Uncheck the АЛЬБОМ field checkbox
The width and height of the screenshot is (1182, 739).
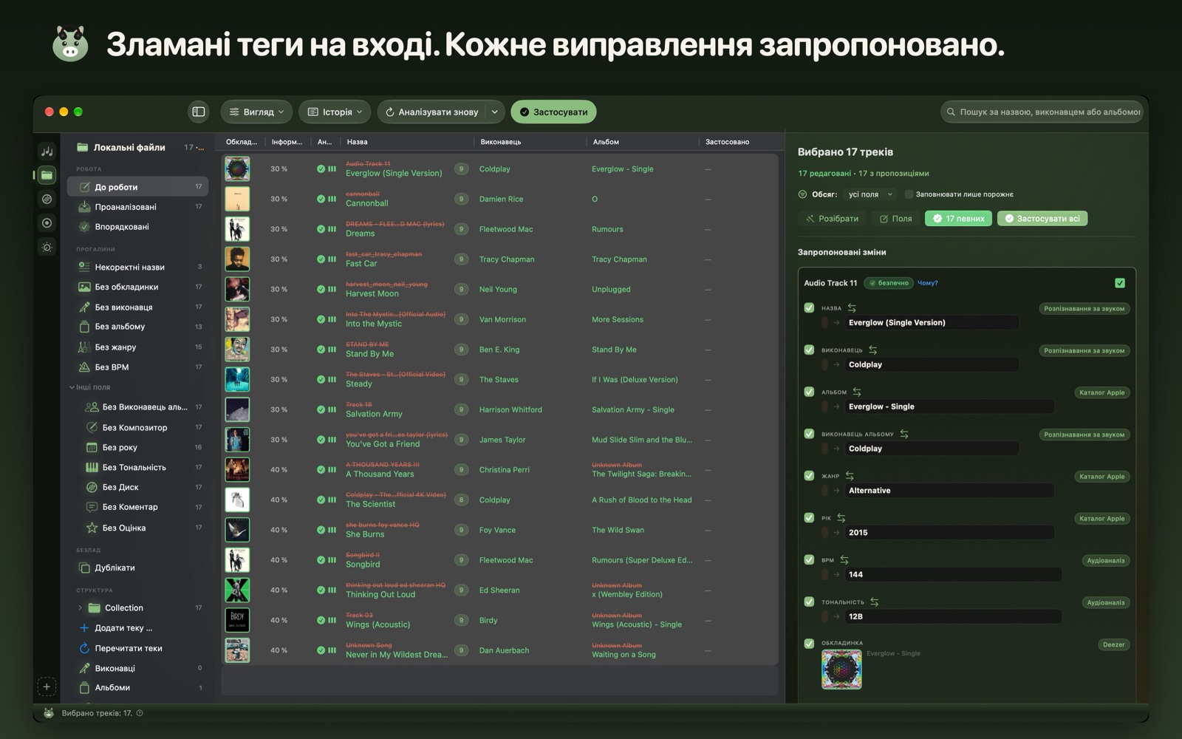pos(809,392)
